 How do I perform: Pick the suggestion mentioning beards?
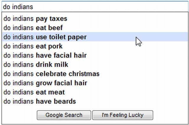click(x=40, y=101)
